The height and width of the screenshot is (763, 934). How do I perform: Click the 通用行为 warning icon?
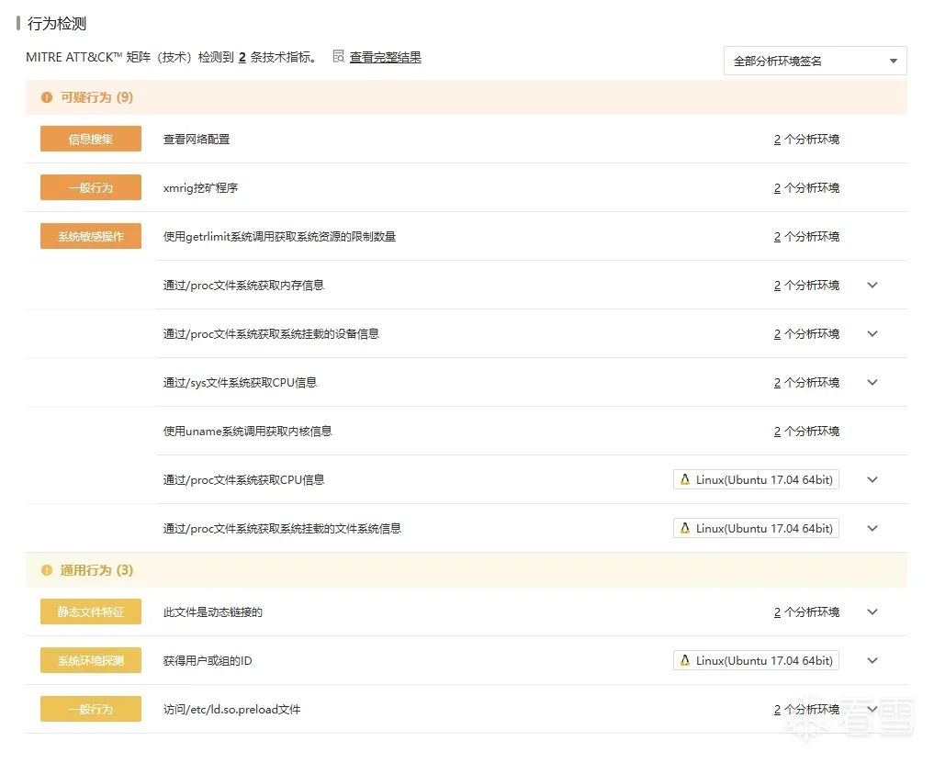pos(47,570)
